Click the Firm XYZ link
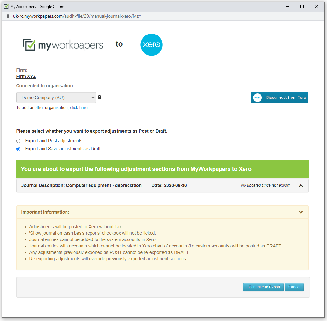This screenshot has width=327, height=321. pyautogui.click(x=26, y=76)
